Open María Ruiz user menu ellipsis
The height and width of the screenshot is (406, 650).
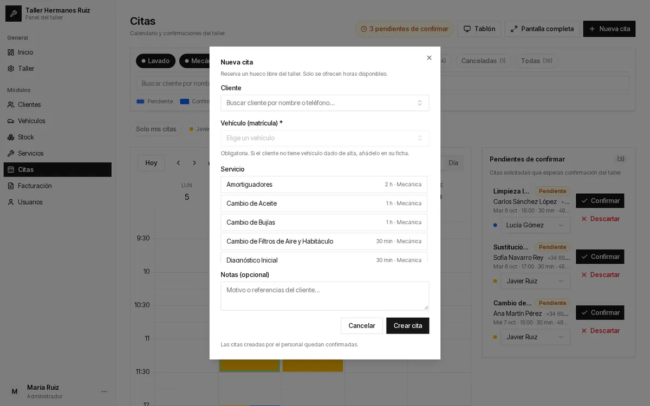[x=104, y=391]
